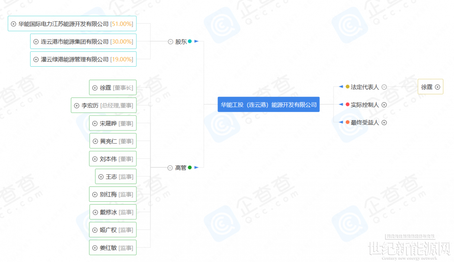This screenshot has height=262, width=454.
Task: Expand 连云港市能源集团有限公司 plus icon
Action: (x=36, y=42)
